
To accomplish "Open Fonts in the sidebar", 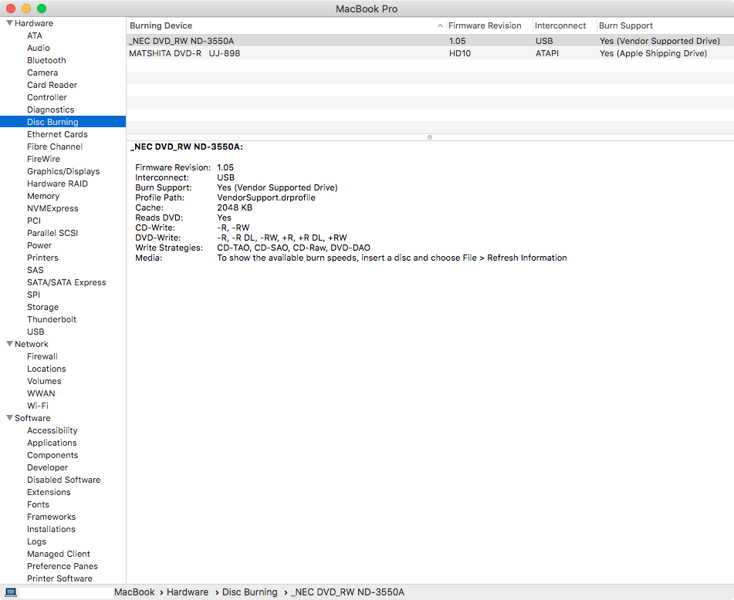I will 38,504.
